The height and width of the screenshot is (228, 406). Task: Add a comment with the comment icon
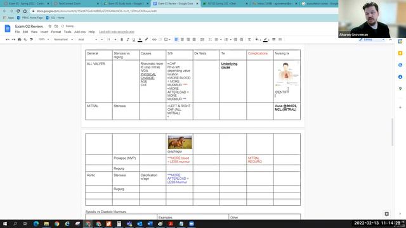(x=160, y=39)
